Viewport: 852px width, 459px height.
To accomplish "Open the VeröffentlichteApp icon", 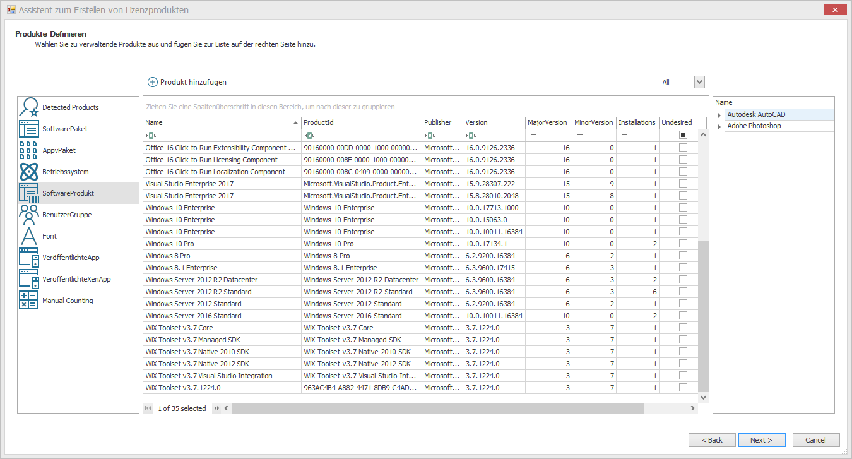I will tap(28, 258).
